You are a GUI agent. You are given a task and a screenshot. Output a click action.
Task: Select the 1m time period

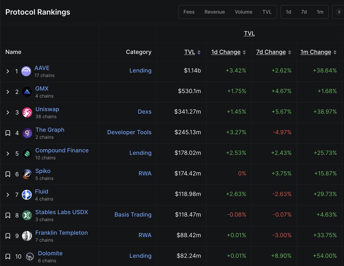pos(320,12)
